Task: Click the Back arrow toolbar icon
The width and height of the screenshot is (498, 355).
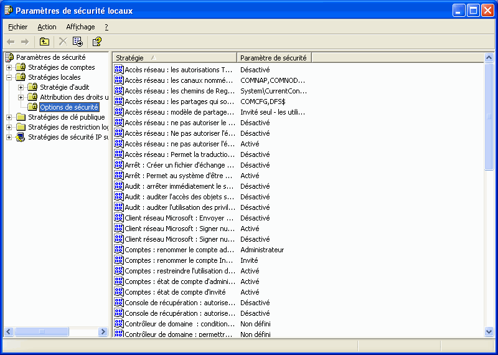Action: click(11, 42)
